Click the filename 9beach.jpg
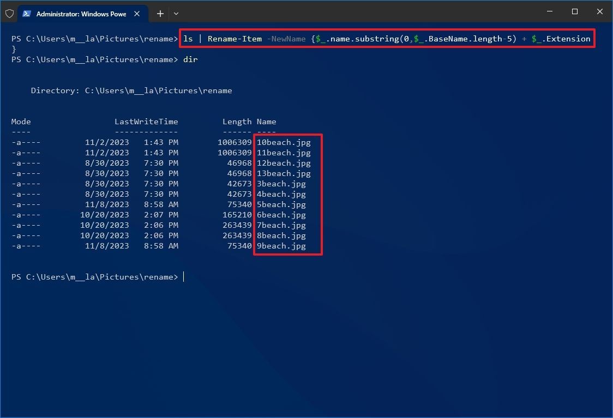613x418 pixels. 281,246
